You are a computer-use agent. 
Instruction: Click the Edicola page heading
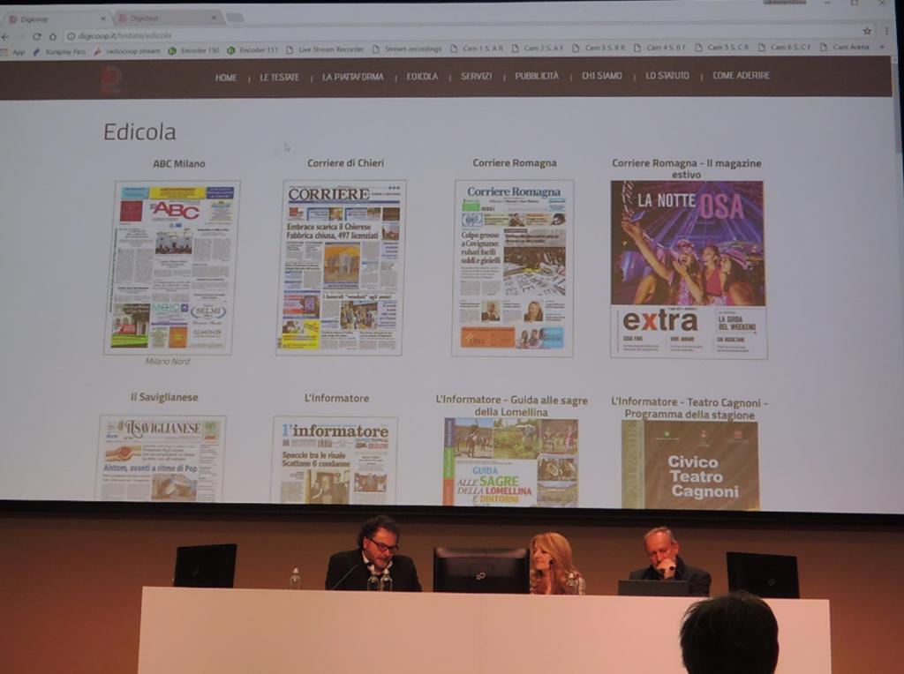[139, 131]
